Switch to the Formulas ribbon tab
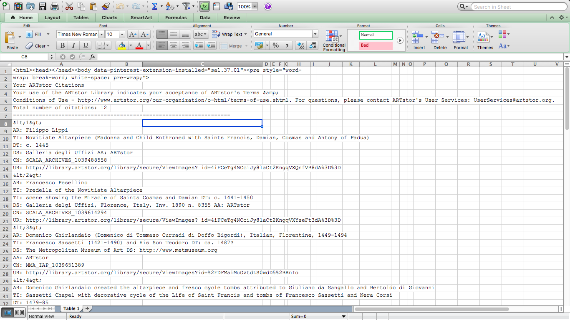 pos(176,17)
